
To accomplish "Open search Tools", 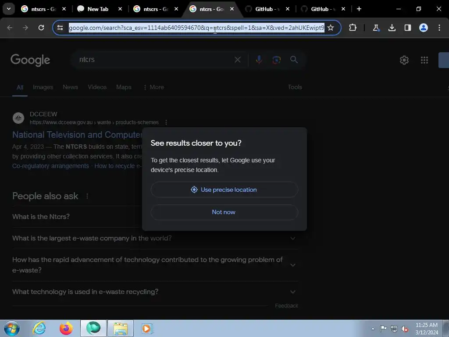I will click(295, 87).
